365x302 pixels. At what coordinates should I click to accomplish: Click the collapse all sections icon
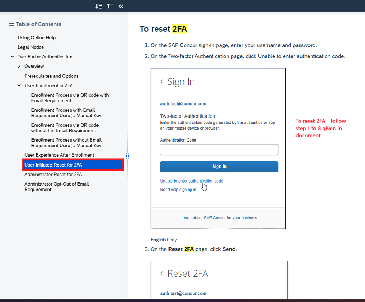pyautogui.click(x=110, y=6)
